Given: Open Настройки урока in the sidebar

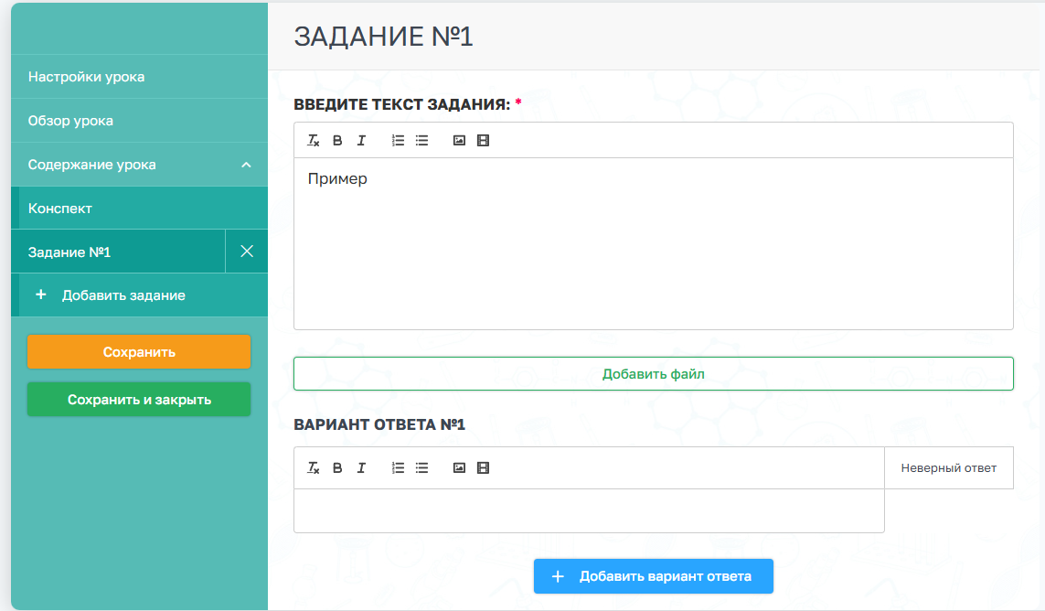Looking at the screenshot, I should pyautogui.click(x=86, y=77).
